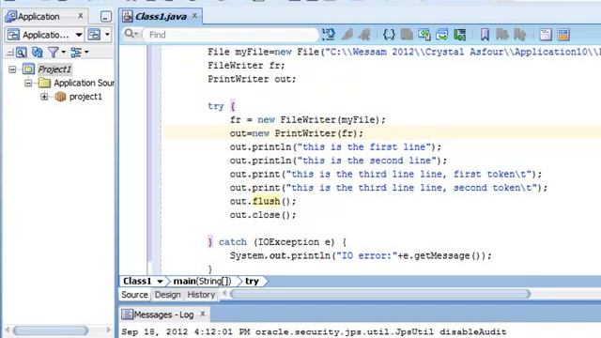Switch to the History view tab
601x338 pixels.
[x=201, y=295]
